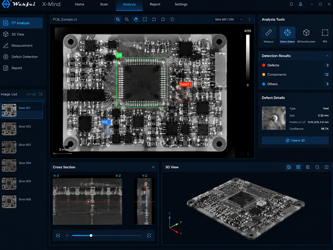Select the Others result row

(x=295, y=84)
